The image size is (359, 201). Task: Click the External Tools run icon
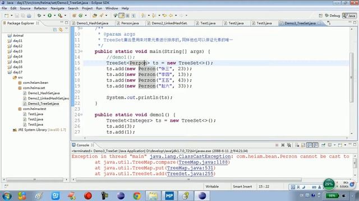point(60,16)
